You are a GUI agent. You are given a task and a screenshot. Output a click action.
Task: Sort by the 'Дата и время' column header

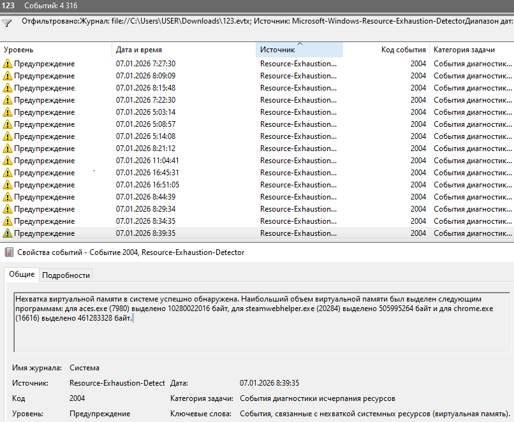[184, 50]
